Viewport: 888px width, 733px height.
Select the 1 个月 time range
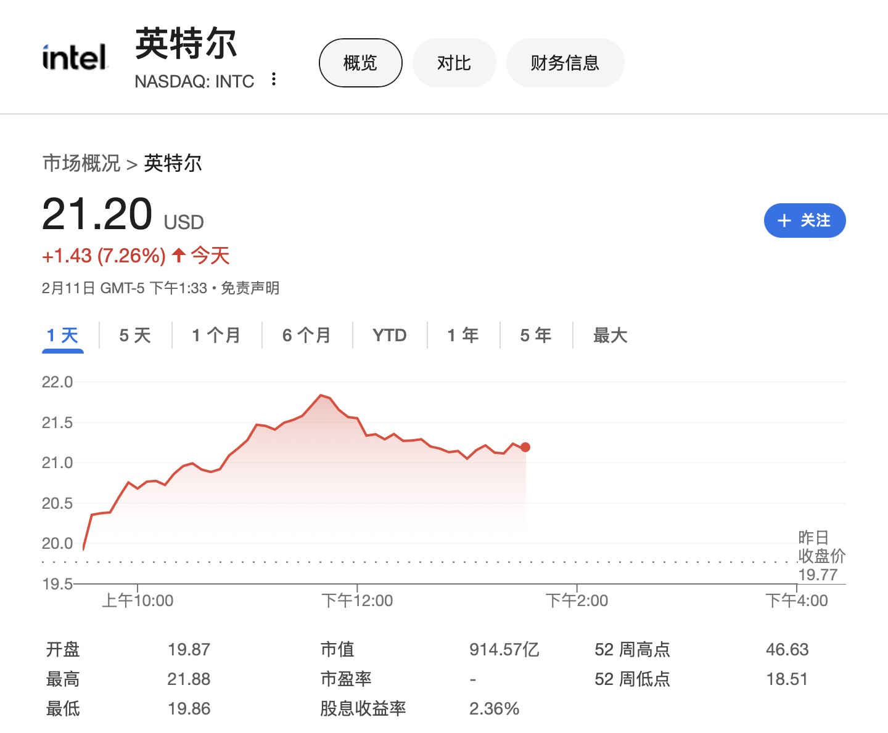216,336
